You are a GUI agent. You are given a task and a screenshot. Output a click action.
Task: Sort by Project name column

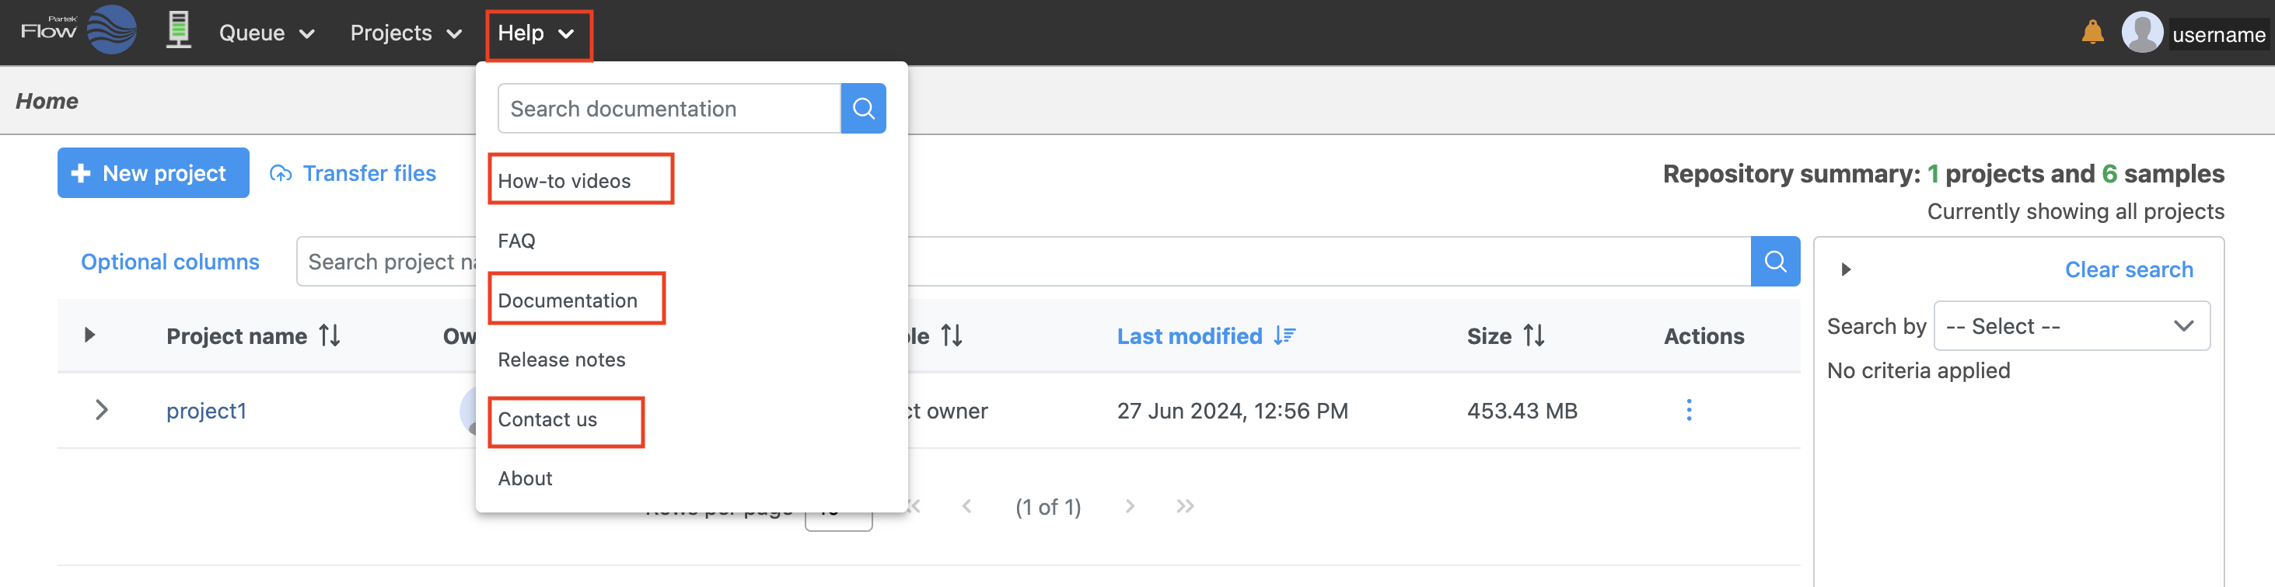click(x=330, y=335)
